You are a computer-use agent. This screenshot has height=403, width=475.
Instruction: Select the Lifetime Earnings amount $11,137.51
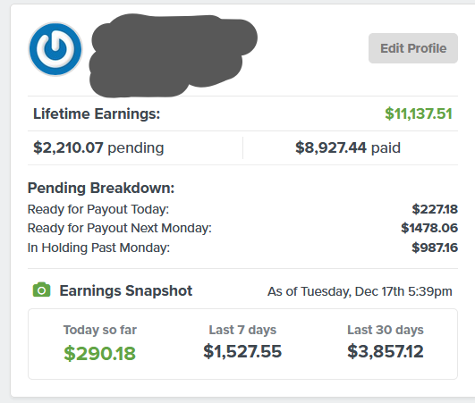click(x=419, y=113)
